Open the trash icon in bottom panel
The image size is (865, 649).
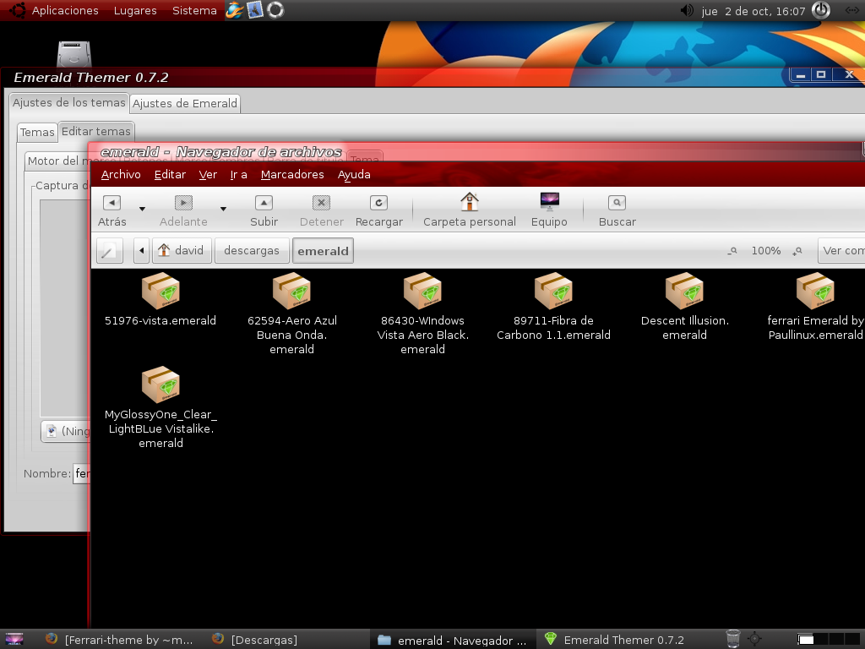coord(732,639)
